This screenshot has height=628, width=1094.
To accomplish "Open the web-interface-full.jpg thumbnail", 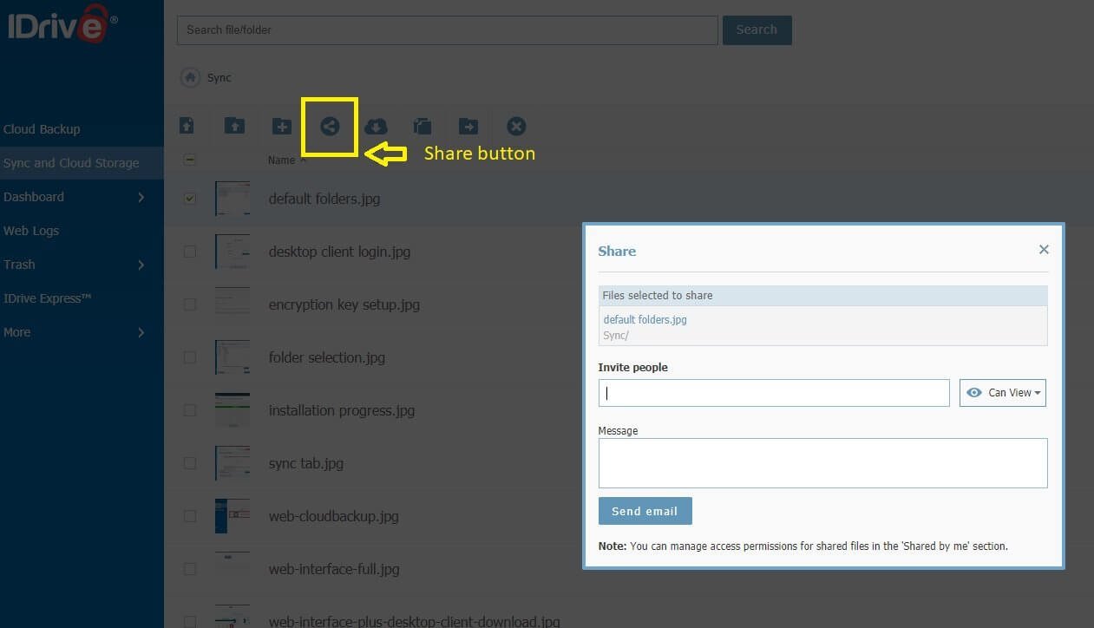I will [233, 569].
